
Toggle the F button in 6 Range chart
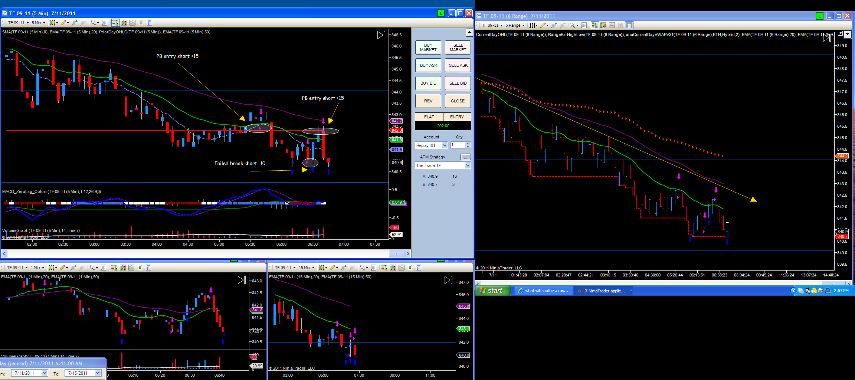tap(840, 33)
